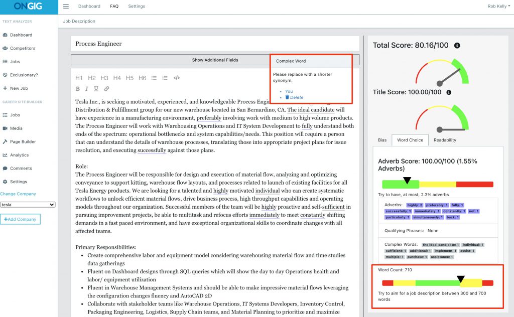Click the 'assistance: 1' complex word tag
The width and height of the screenshot is (514, 317).
pyautogui.click(x=442, y=257)
